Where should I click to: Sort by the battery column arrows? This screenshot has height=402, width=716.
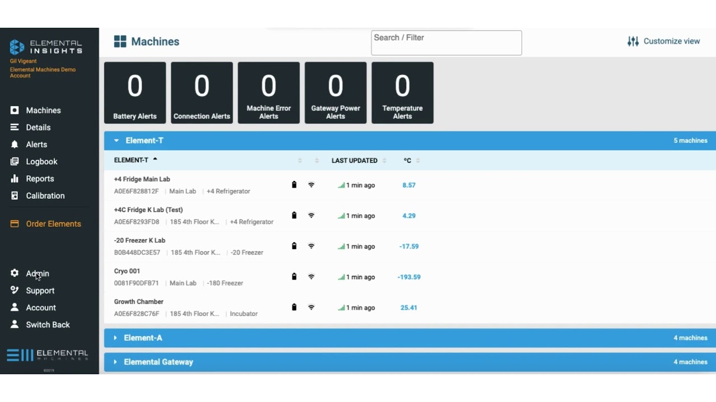click(x=300, y=161)
